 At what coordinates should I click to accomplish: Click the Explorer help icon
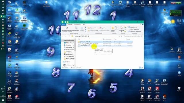(143, 25)
